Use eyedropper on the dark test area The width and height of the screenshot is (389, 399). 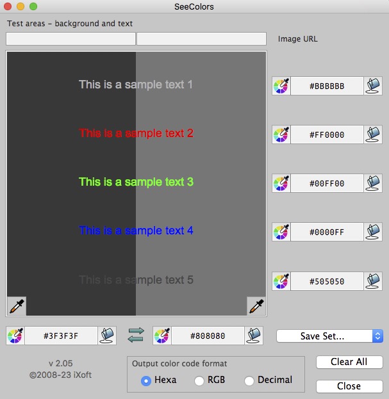tap(17, 306)
